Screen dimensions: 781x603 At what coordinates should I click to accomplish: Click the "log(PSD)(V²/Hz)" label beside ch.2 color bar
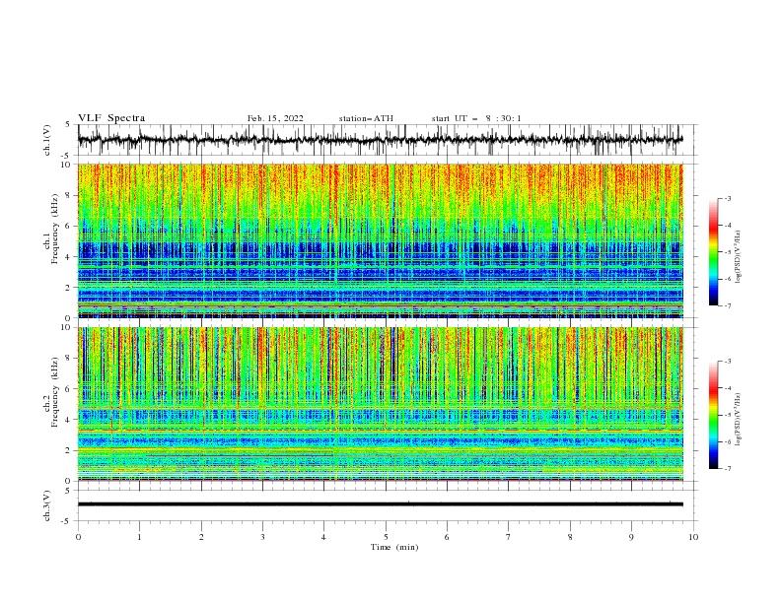738,419
